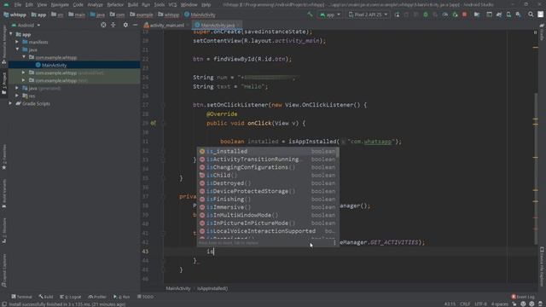
Task: Open the Android project view dropdown
Action: [x=26, y=25]
